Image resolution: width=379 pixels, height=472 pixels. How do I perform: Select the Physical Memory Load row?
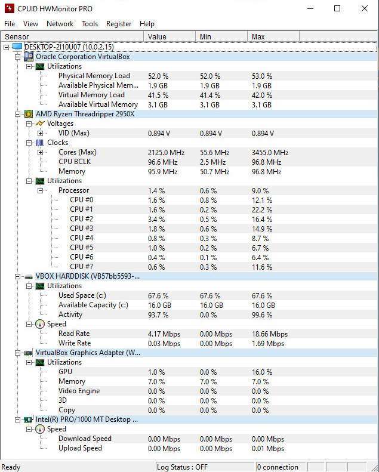point(94,76)
